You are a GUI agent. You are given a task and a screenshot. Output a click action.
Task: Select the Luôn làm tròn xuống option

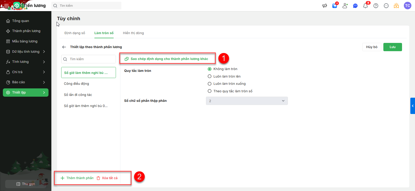[210, 84]
